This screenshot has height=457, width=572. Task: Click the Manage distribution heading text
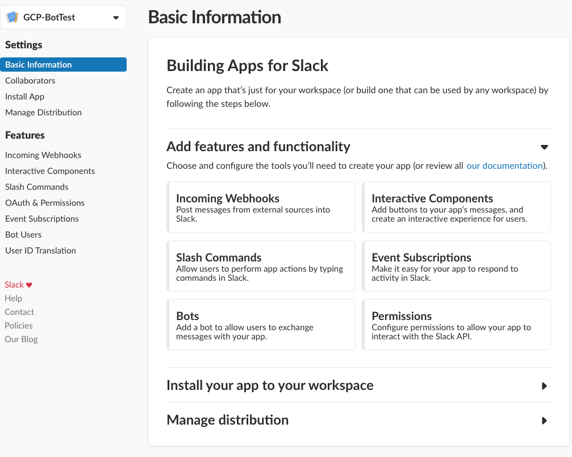pyautogui.click(x=228, y=420)
